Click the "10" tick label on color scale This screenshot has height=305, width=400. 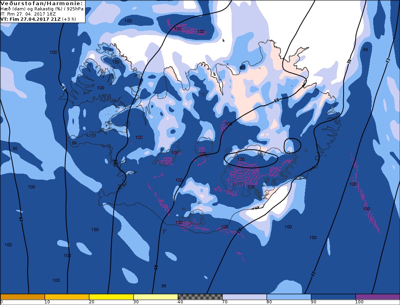click(x=47, y=302)
